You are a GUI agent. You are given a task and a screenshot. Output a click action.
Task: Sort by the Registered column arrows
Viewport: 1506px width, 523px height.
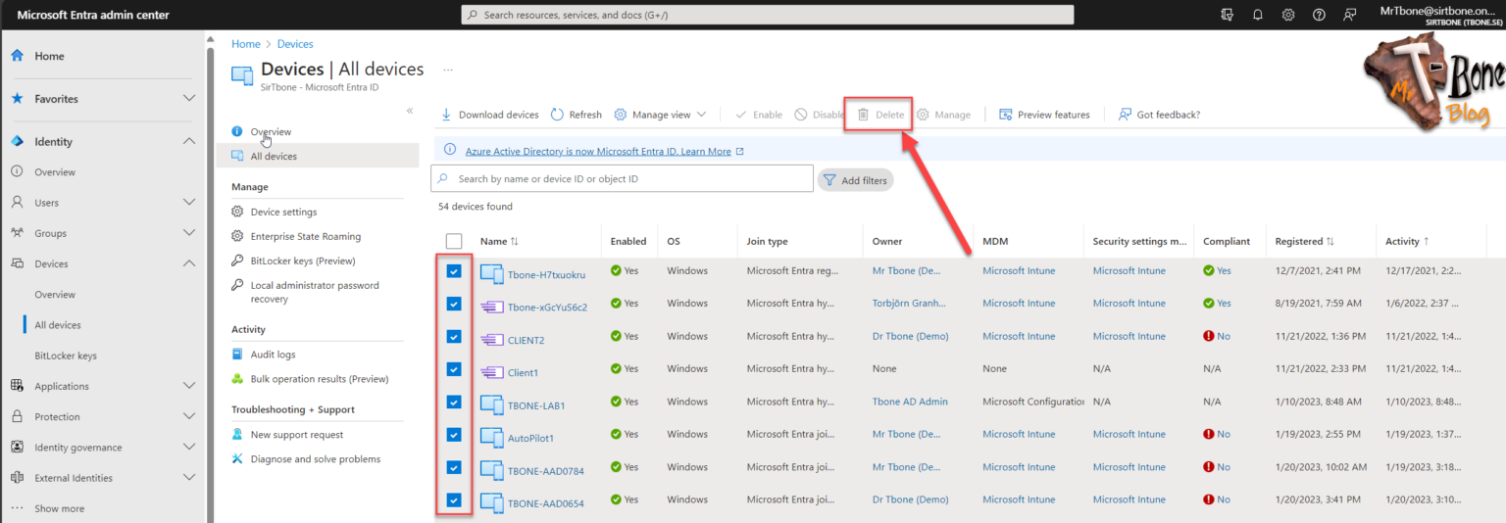(x=1330, y=241)
